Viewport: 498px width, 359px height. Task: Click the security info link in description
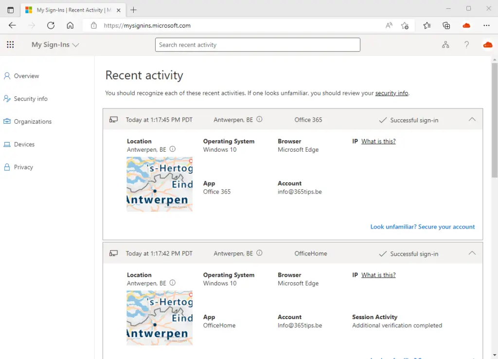(391, 93)
